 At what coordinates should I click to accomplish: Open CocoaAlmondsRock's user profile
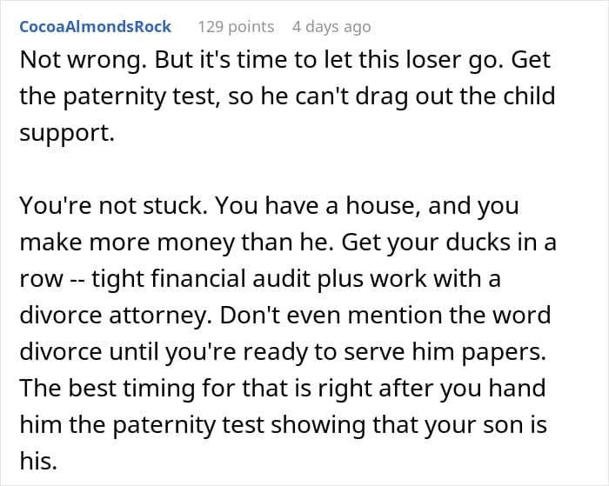[95, 27]
